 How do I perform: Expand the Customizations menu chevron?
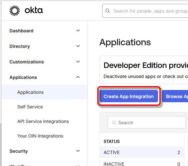coord(78,61)
